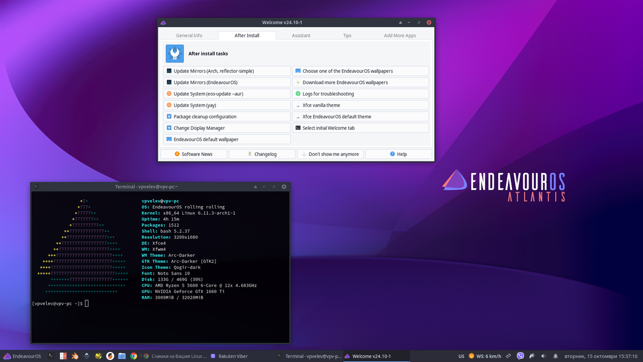Click the rocket-like tray icon beside Viber
The width and height of the screenshot is (643, 362).
[532, 356]
